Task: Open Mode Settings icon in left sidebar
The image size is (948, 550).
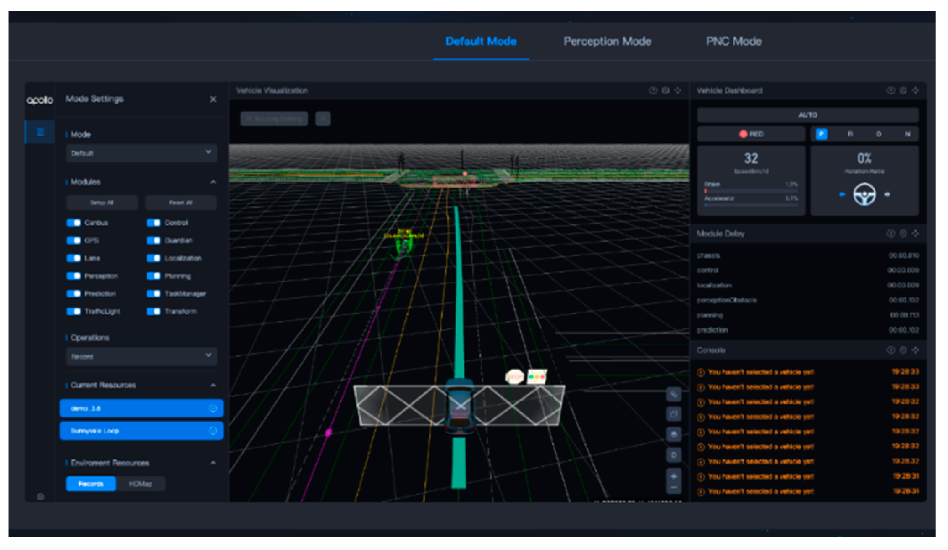Action: pos(40,132)
